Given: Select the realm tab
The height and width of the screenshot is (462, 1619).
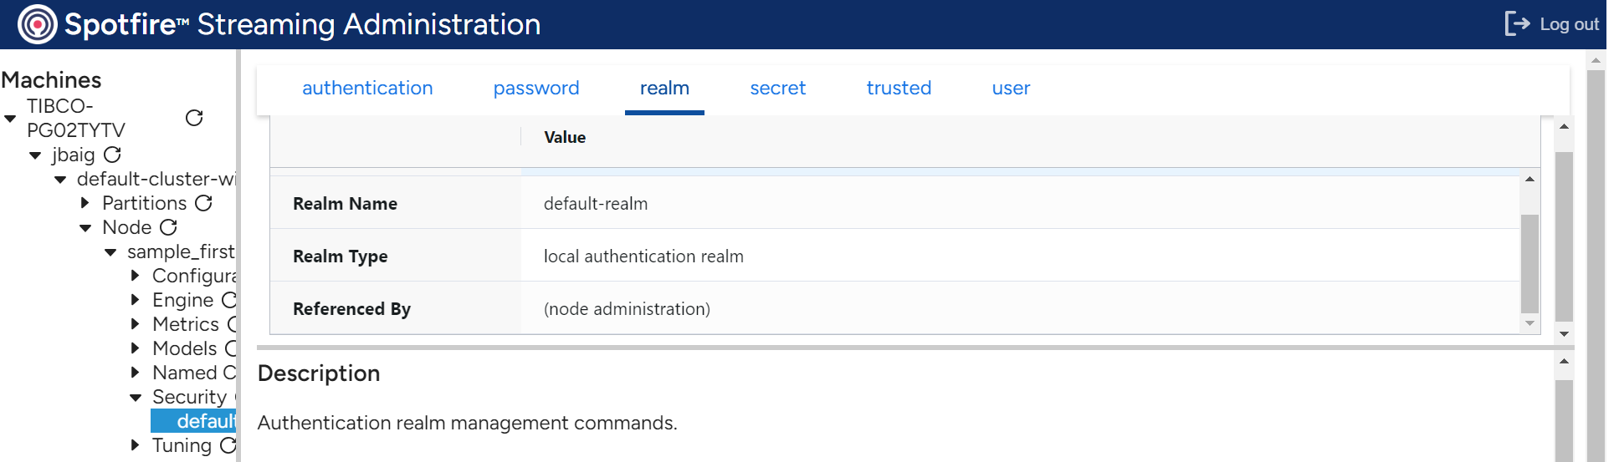Looking at the screenshot, I should [664, 88].
